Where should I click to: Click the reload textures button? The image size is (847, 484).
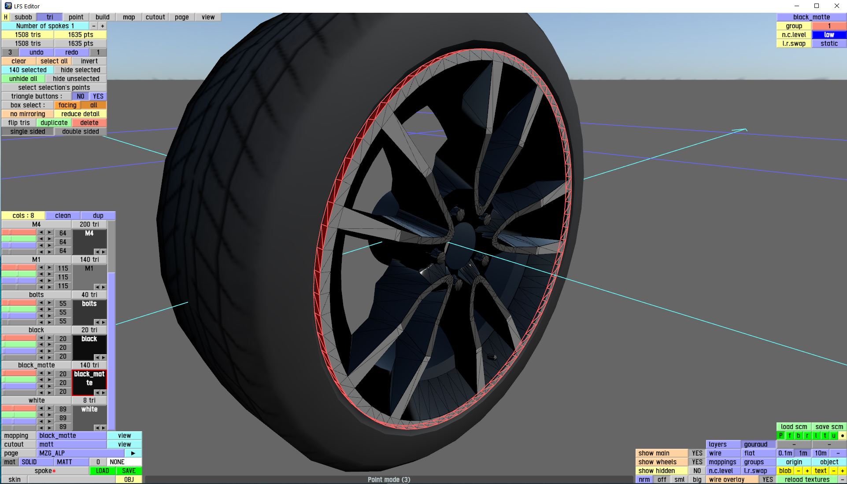click(x=807, y=480)
